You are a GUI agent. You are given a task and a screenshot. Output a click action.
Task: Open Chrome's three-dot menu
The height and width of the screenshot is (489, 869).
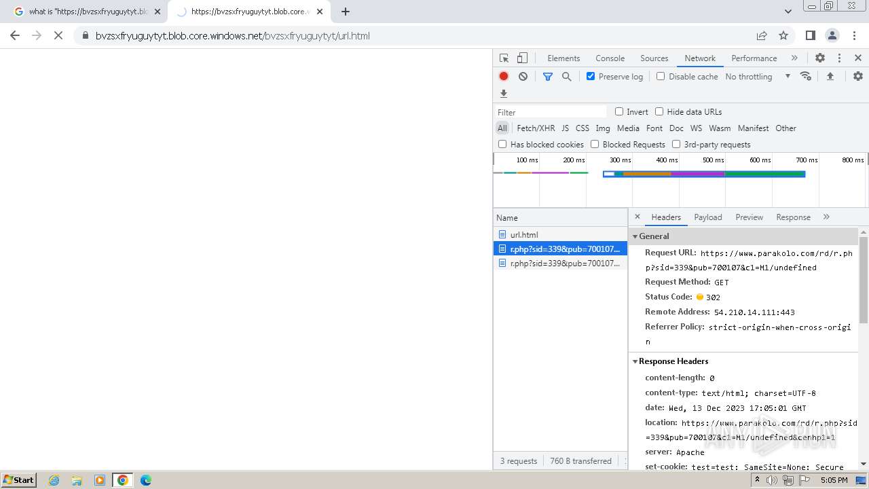[854, 36]
